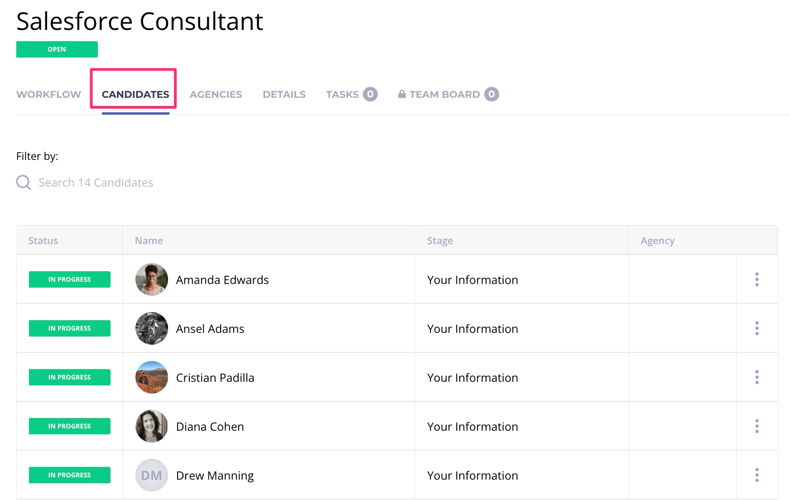The image size is (790, 500).
Task: Open candidate Drew Manning
Action: pos(215,476)
